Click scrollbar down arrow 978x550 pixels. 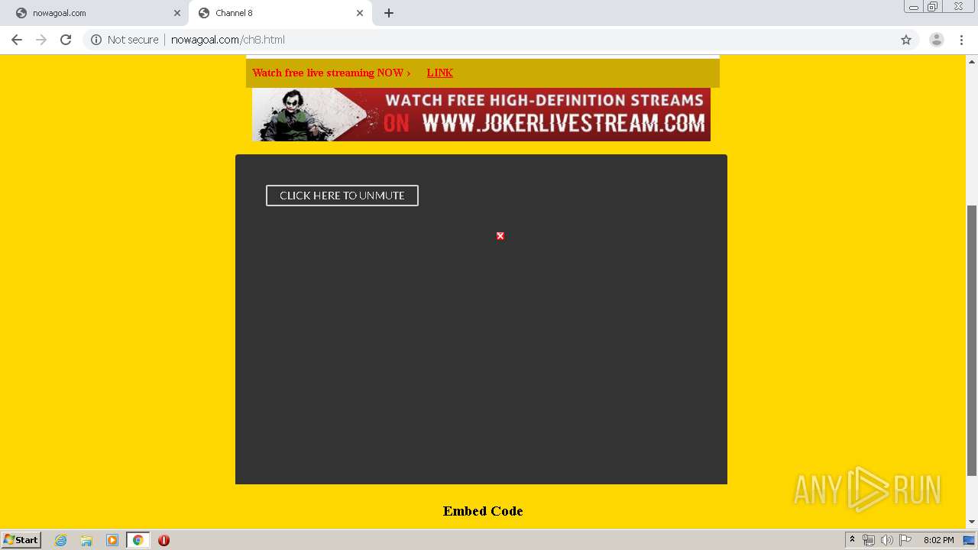click(x=972, y=522)
